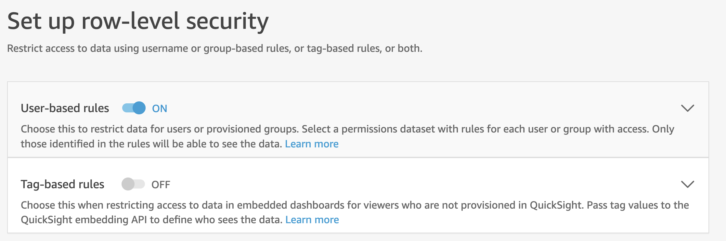Open Learn more link for tag-based rules
The height and width of the screenshot is (241, 726).
(312, 220)
